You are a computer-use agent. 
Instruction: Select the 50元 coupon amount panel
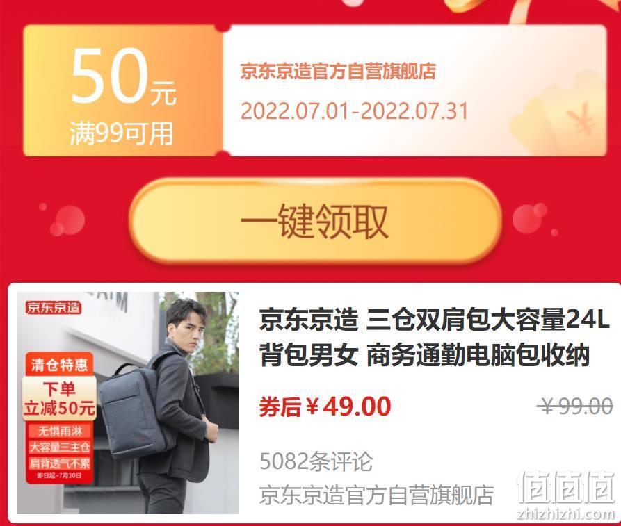[x=123, y=90]
